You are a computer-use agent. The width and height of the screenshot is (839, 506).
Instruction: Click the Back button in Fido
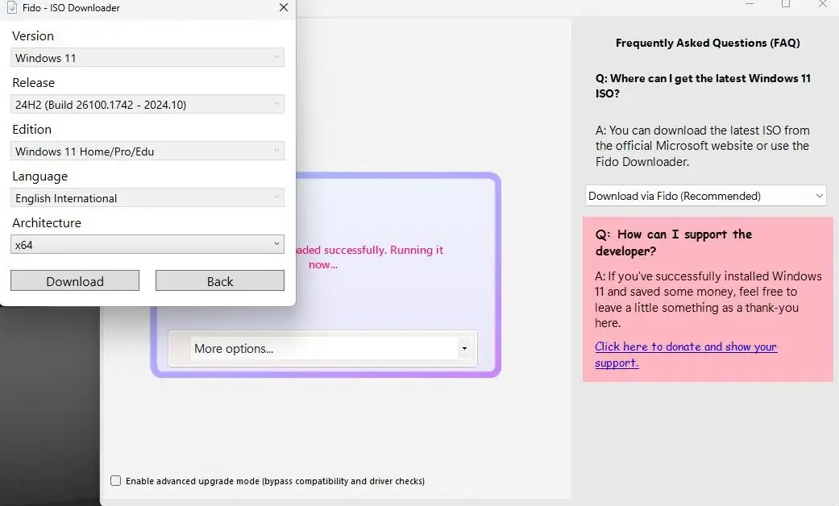[x=220, y=281]
